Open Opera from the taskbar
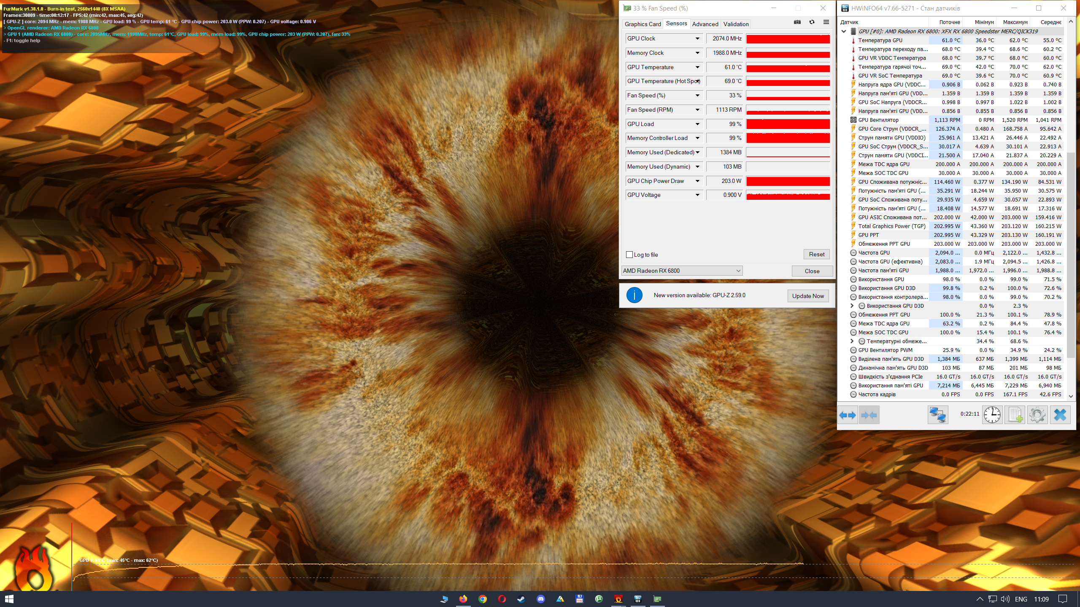Viewport: 1080px width, 607px height. (x=502, y=599)
